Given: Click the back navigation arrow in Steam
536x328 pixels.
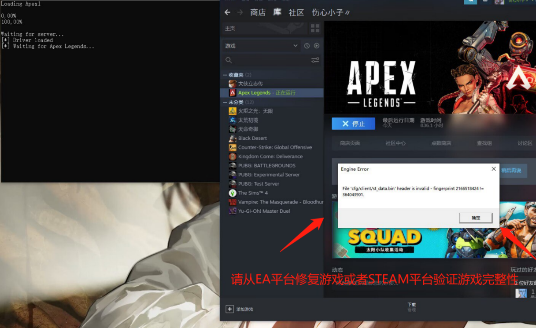Looking at the screenshot, I should pyautogui.click(x=227, y=12).
